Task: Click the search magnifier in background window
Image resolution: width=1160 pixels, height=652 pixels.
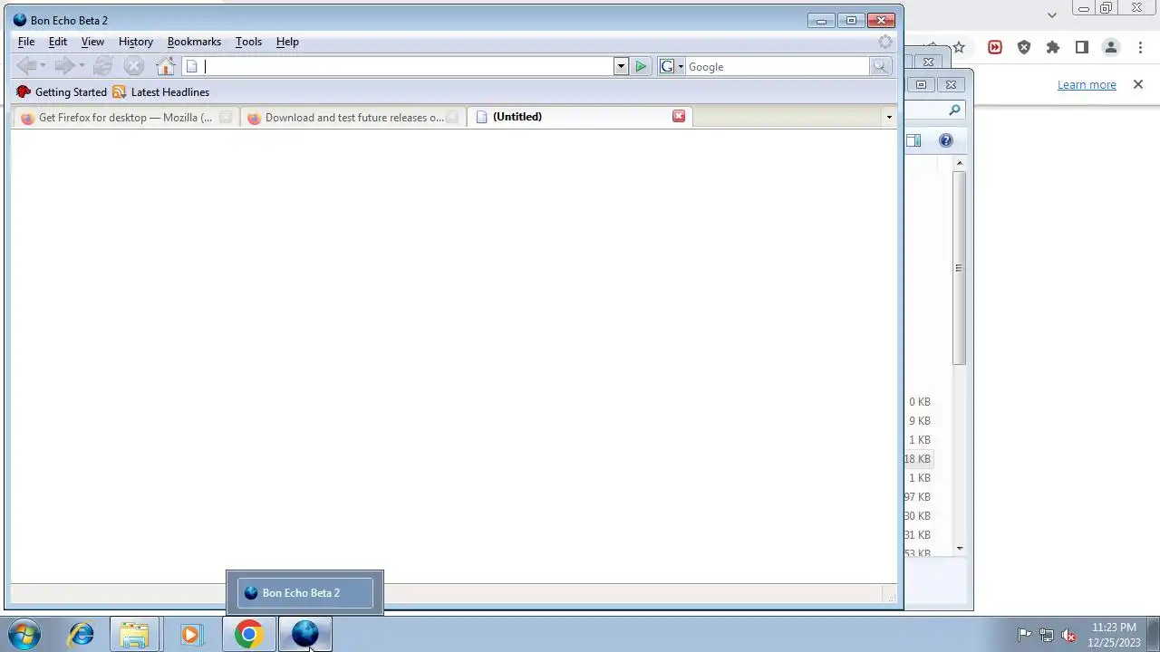Action: (x=954, y=110)
